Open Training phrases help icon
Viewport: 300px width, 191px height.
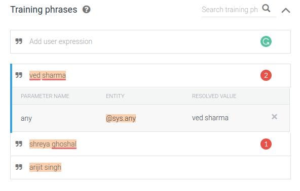(86, 10)
